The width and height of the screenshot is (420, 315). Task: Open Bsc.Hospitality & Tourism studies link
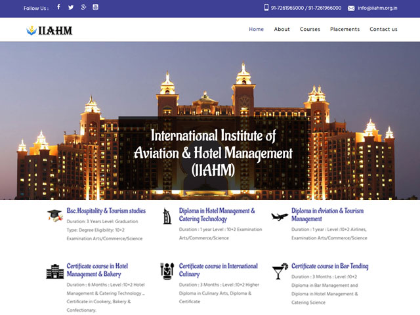(106, 211)
